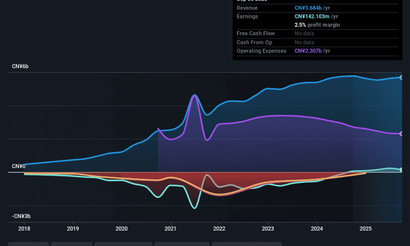Click the purple Operating Expenses endpoint marker
Screen dimensions: 410x246
tap(401, 134)
